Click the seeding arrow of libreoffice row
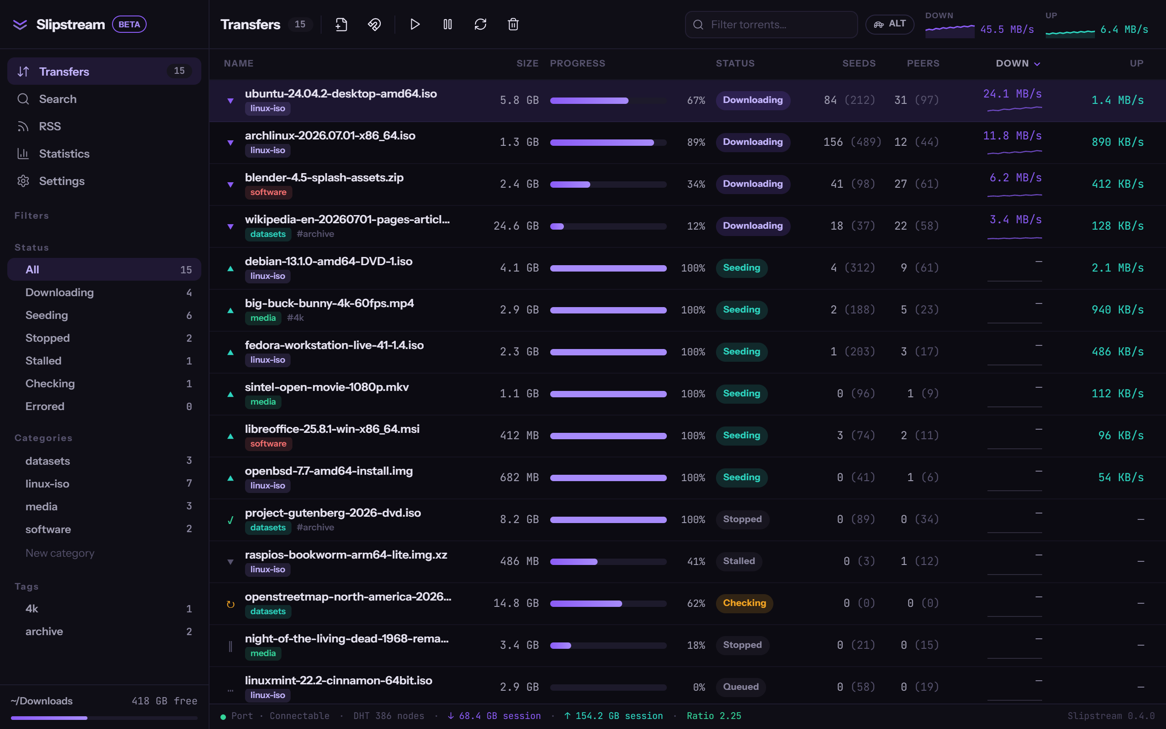 tap(230, 436)
